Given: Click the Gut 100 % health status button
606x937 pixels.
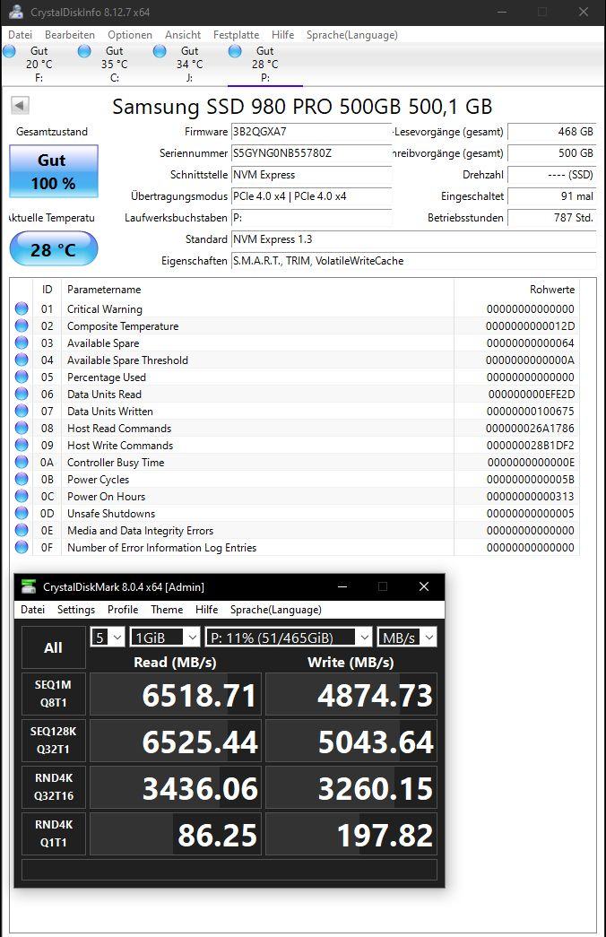Looking at the screenshot, I should (54, 171).
